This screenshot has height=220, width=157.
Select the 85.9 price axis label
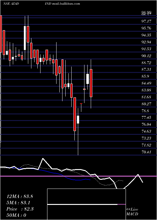[145, 76]
